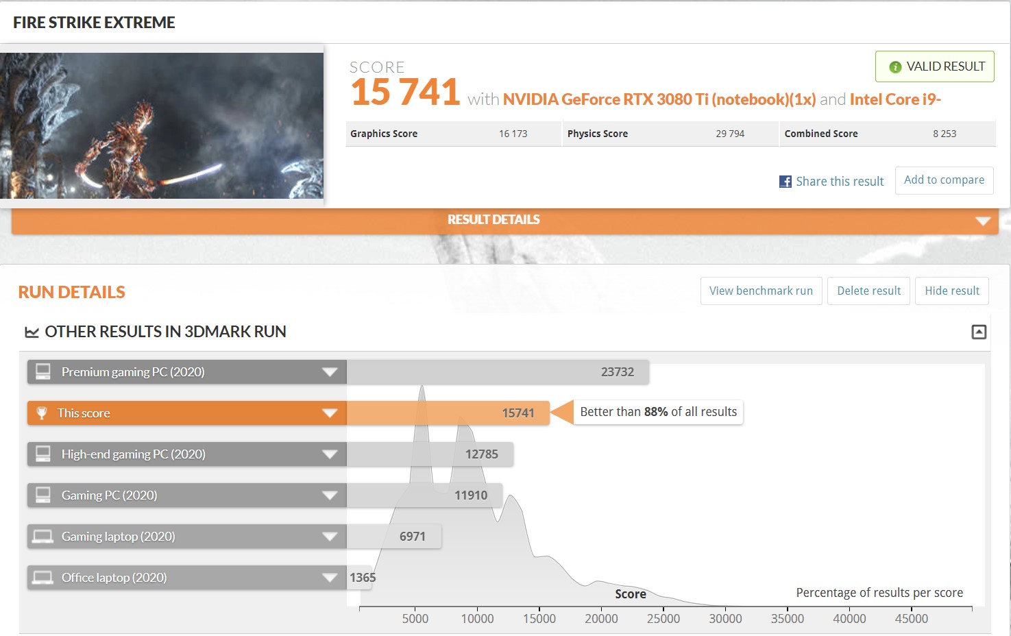Click the green valid result info icon
The image size is (1011, 636).
pos(894,67)
